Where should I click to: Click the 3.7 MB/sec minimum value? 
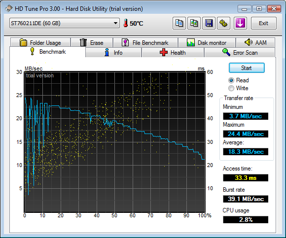[246, 116]
